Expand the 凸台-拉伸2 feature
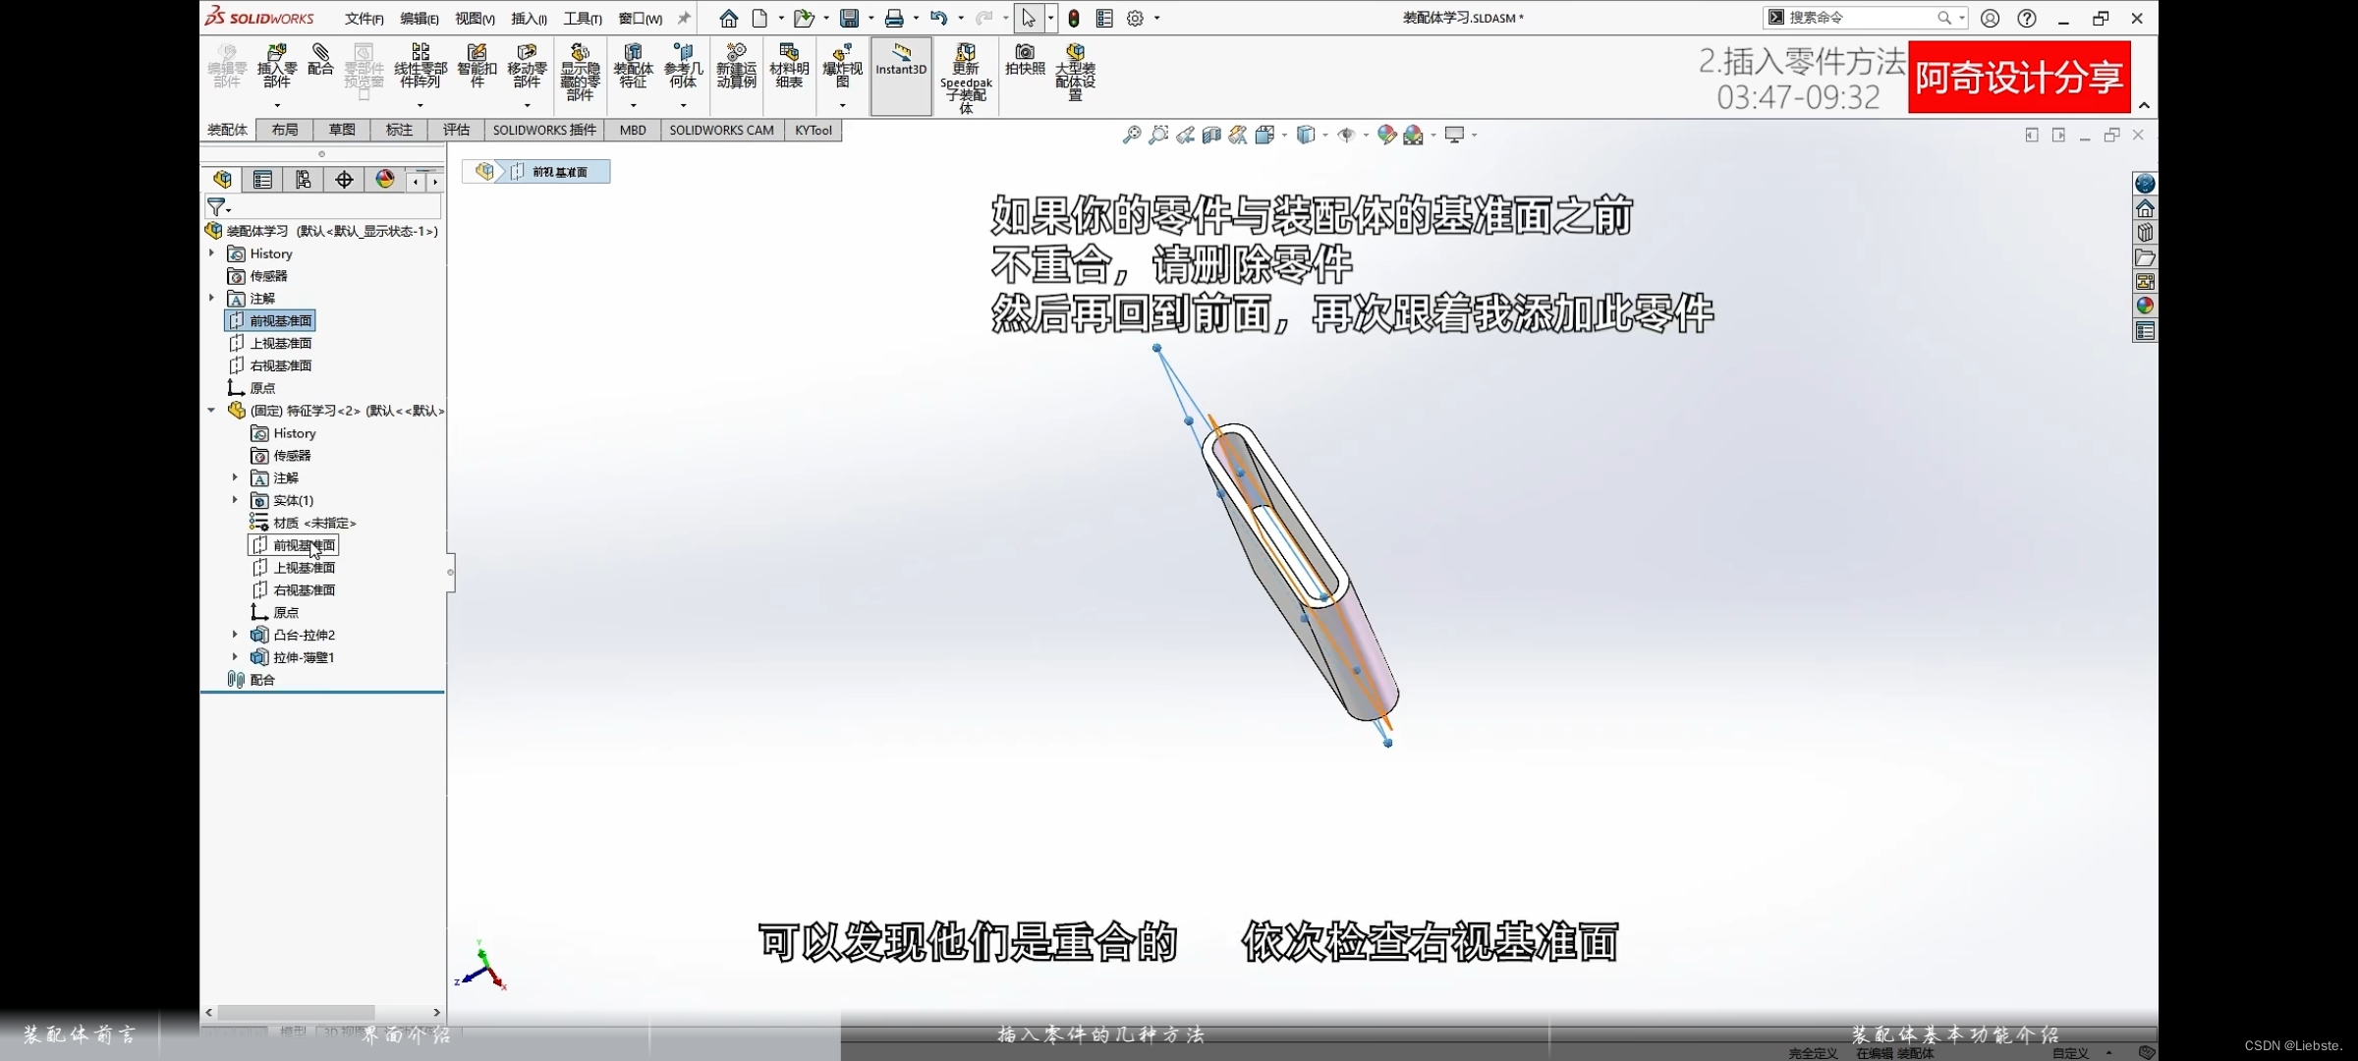 235,635
